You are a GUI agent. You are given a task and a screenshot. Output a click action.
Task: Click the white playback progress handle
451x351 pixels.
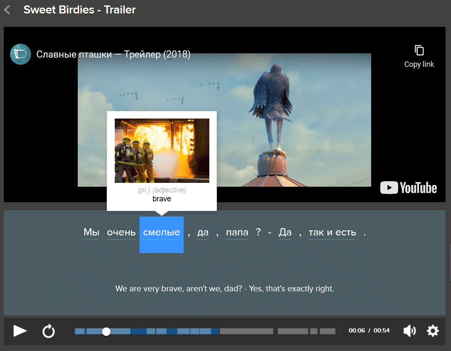106,332
